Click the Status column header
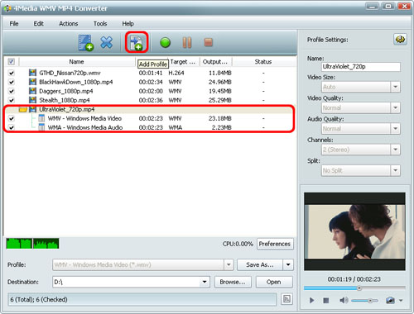414x314 pixels. [263, 62]
